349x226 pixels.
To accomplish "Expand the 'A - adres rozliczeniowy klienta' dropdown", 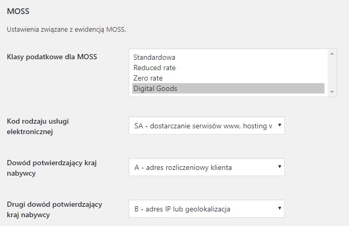I will coord(203,167).
